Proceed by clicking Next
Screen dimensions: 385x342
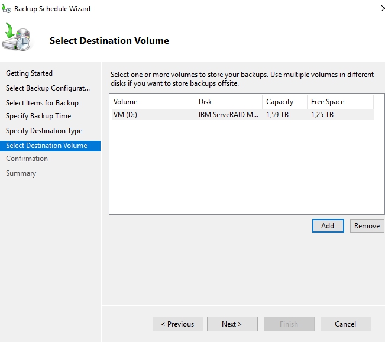pyautogui.click(x=232, y=324)
